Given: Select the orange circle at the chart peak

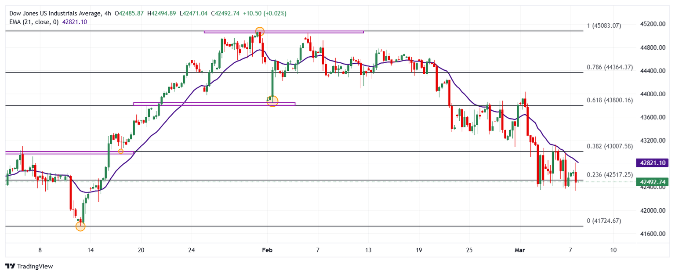Looking at the screenshot, I should pyautogui.click(x=260, y=32).
